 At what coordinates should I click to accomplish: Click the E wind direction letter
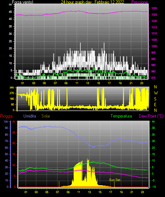coord(155,104)
